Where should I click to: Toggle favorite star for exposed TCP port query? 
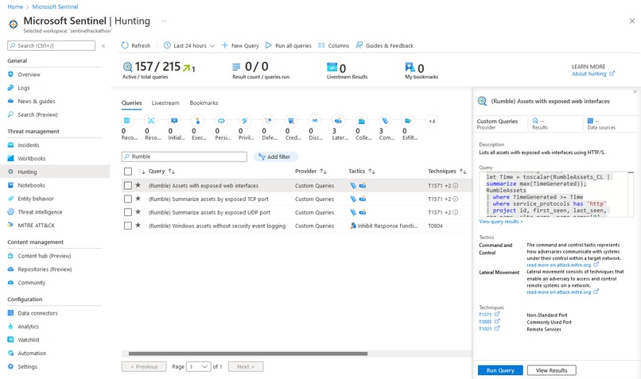(138, 199)
